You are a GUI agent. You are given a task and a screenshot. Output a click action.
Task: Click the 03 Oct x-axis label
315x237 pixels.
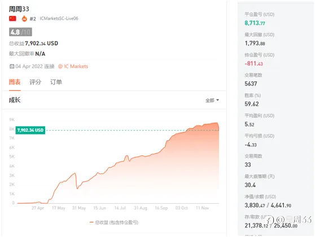(182, 208)
